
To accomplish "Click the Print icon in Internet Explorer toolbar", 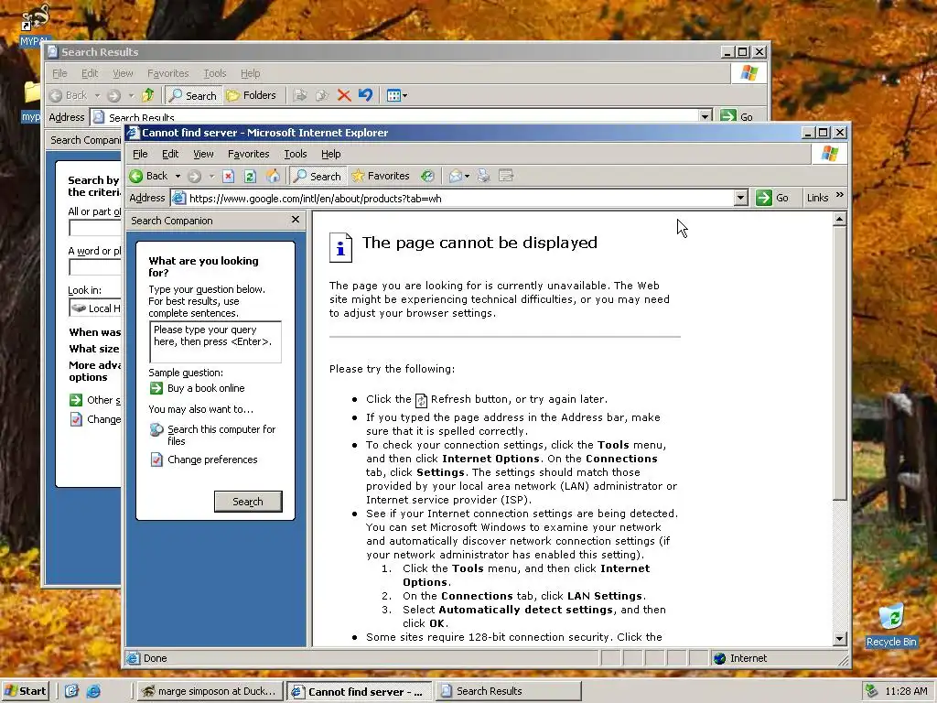I will 483,176.
